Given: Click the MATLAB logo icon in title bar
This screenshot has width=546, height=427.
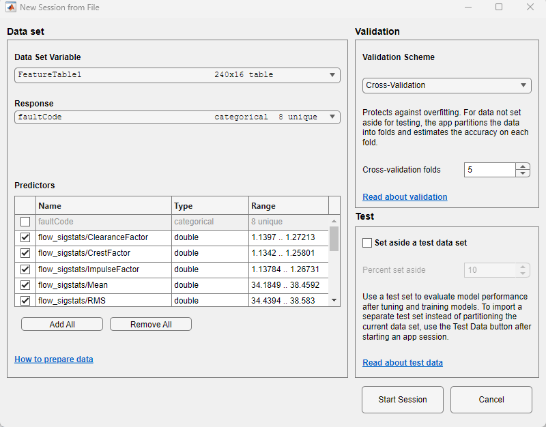Looking at the screenshot, I should 11,8.
